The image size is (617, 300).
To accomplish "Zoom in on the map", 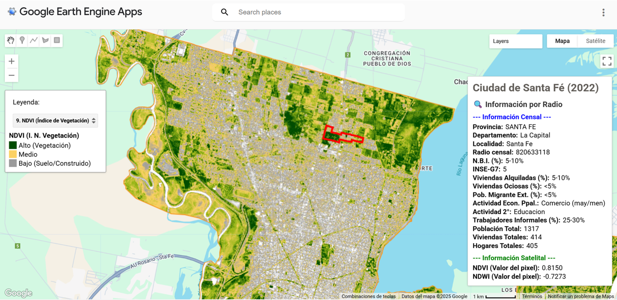I will click(x=12, y=61).
